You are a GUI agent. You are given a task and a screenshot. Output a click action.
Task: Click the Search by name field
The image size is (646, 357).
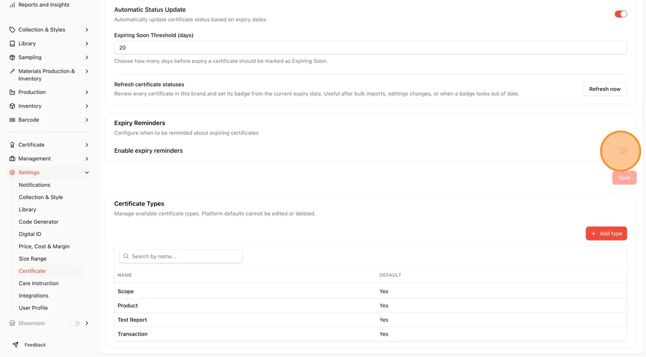click(181, 256)
